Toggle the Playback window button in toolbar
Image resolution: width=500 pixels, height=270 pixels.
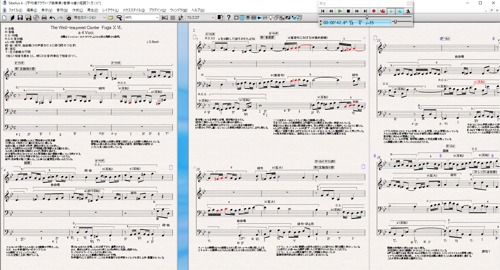click(259, 18)
